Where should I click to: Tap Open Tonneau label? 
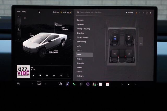pyautogui.click(x=58, y=24)
